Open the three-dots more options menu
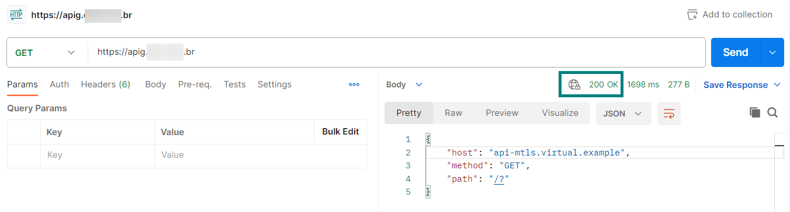This screenshot has height=212, width=790. [354, 84]
